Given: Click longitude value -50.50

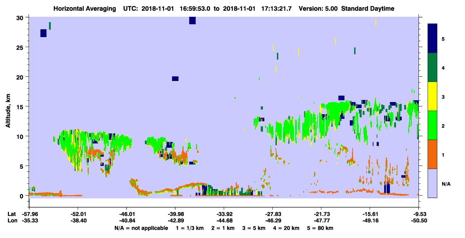Looking at the screenshot, I should [418, 221].
